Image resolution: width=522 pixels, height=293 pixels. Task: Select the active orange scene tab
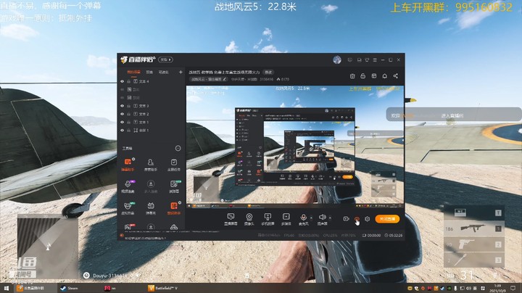[x=133, y=72]
